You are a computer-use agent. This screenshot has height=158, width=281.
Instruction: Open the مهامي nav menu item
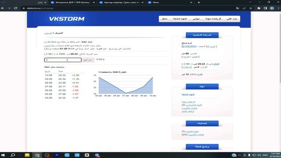point(196,19)
